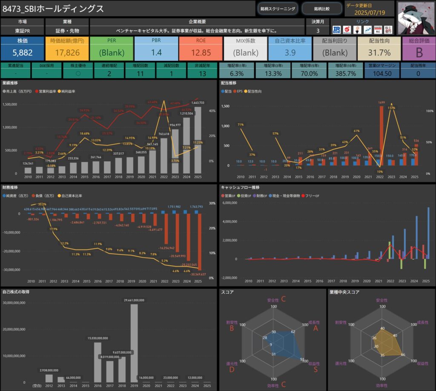
Task: Toggle the 配当 legend entry in dividend chart
Action: coord(227,91)
